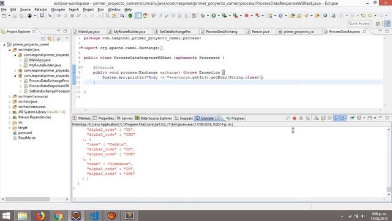The width and height of the screenshot is (392, 221).
Task: Expand the Maven Dependencies node
Action: [x=10, y=117]
